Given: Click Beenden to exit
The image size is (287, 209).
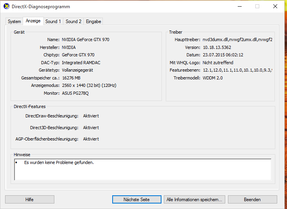Looking at the screenshot, I should 252,200.
